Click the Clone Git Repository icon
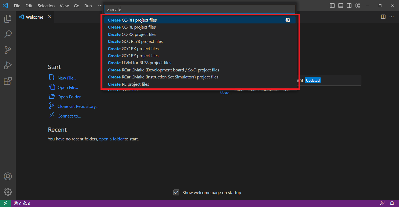The image size is (399, 207). (x=52, y=106)
